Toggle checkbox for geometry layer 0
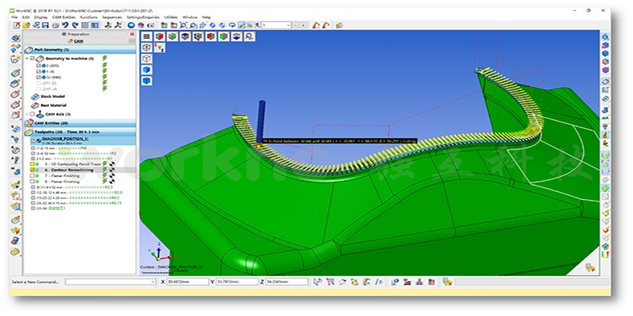This screenshot has width=633, height=316. 38,66
